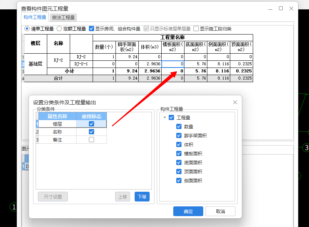Click the 体积(m3) column header

(150, 47)
